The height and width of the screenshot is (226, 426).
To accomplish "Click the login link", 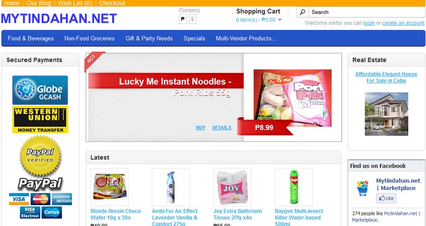I will click(369, 23).
